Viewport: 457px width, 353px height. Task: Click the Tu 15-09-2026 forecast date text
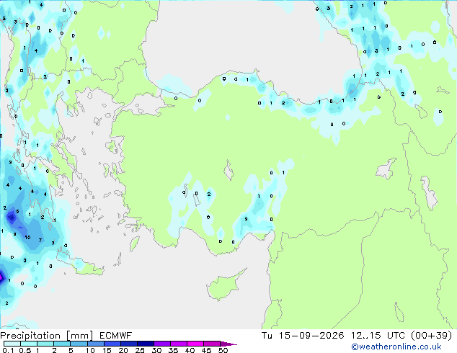pos(303,336)
